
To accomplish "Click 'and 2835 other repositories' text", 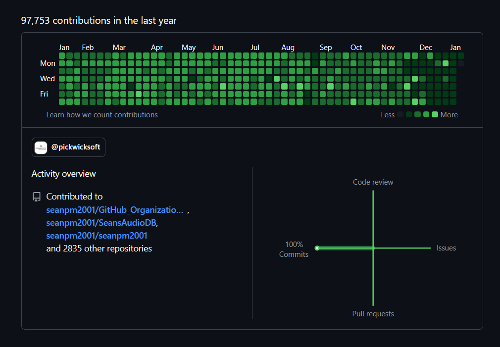I will [99, 248].
